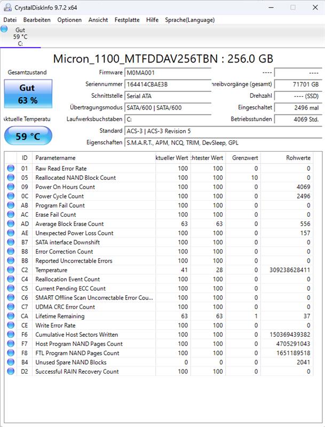
Task: Click the Seriennummer field 164414CBAE3B
Action: (x=168, y=84)
